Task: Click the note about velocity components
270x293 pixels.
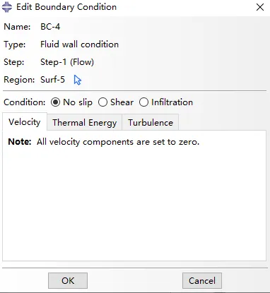Action: pyautogui.click(x=104, y=142)
